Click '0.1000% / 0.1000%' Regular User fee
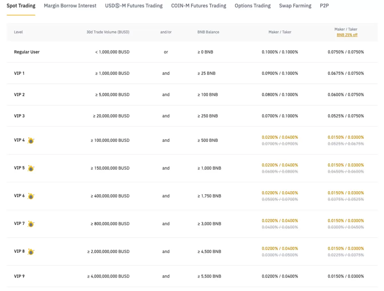The height and width of the screenshot is (291, 384). pyautogui.click(x=280, y=52)
